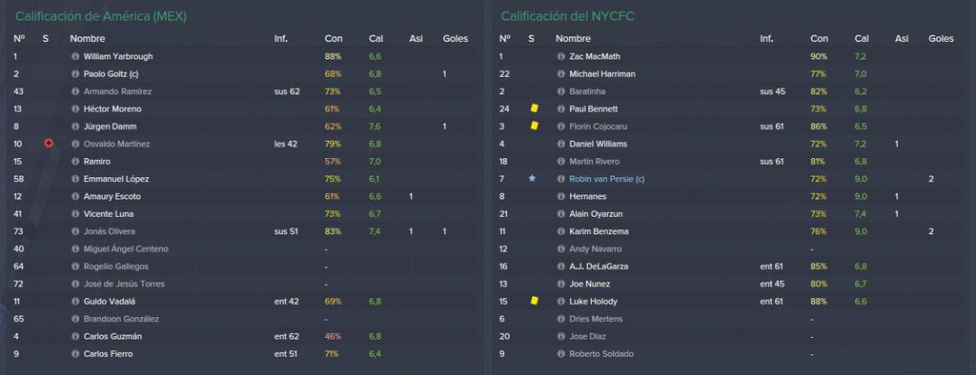Image resolution: width=976 pixels, height=375 pixels.
Task: Click Luke Holody's yellow card icon
Action: click(534, 301)
